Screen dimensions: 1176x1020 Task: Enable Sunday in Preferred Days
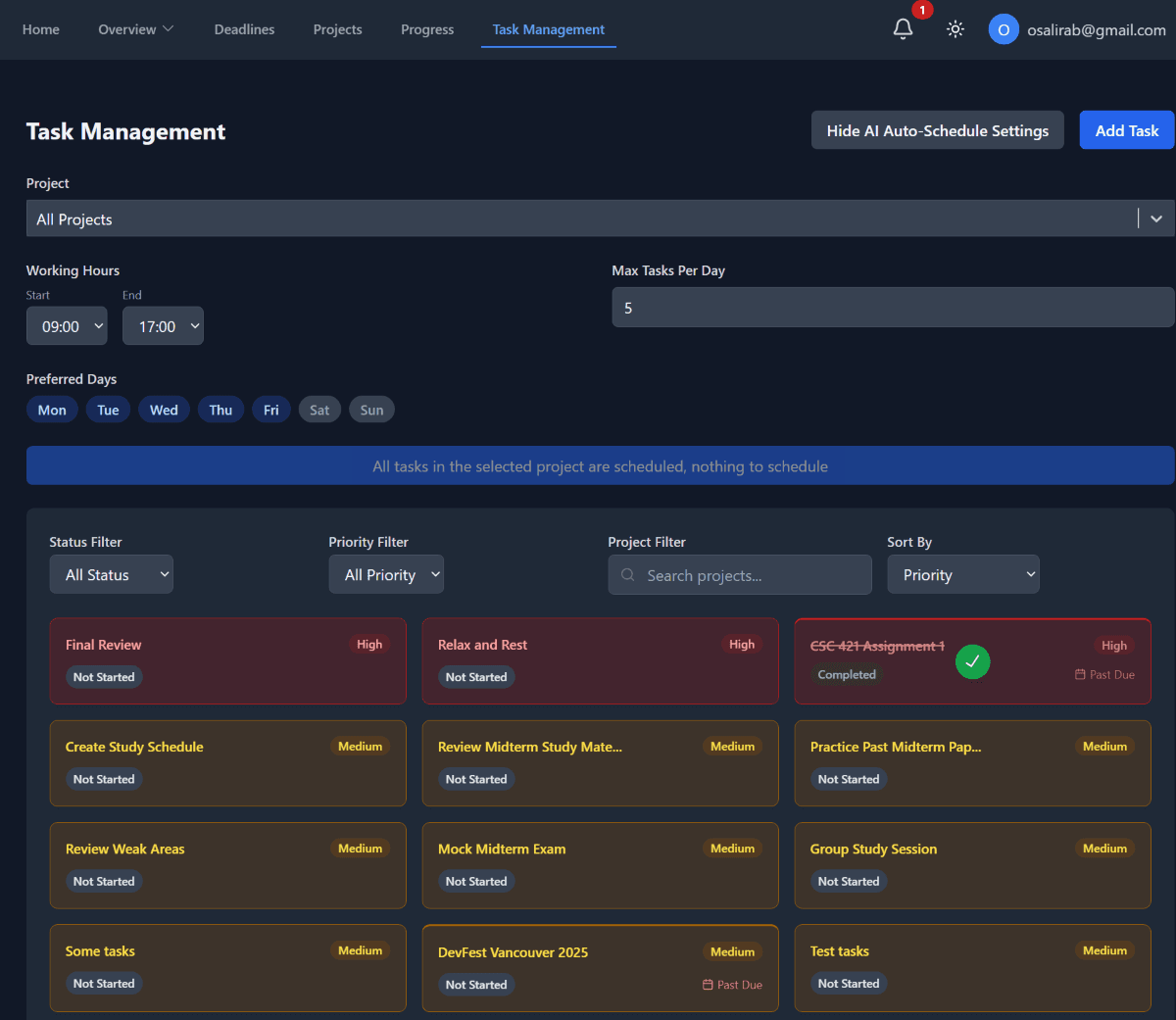click(371, 409)
